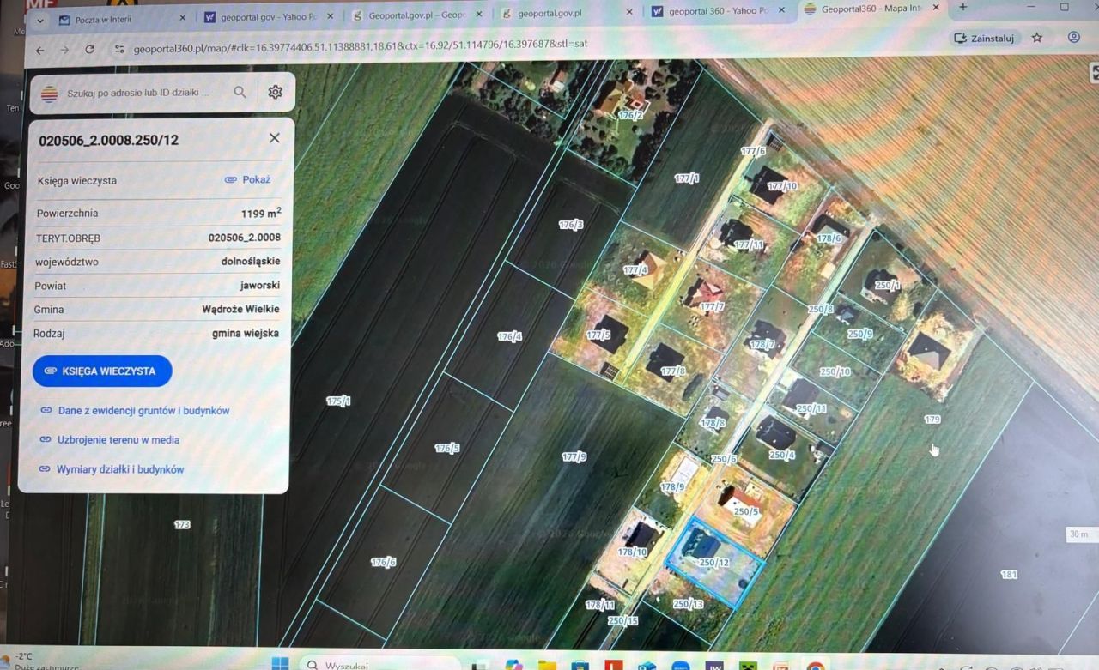Select parcel 178/9 on the map
The height and width of the screenshot is (670, 1099).
coord(672,486)
